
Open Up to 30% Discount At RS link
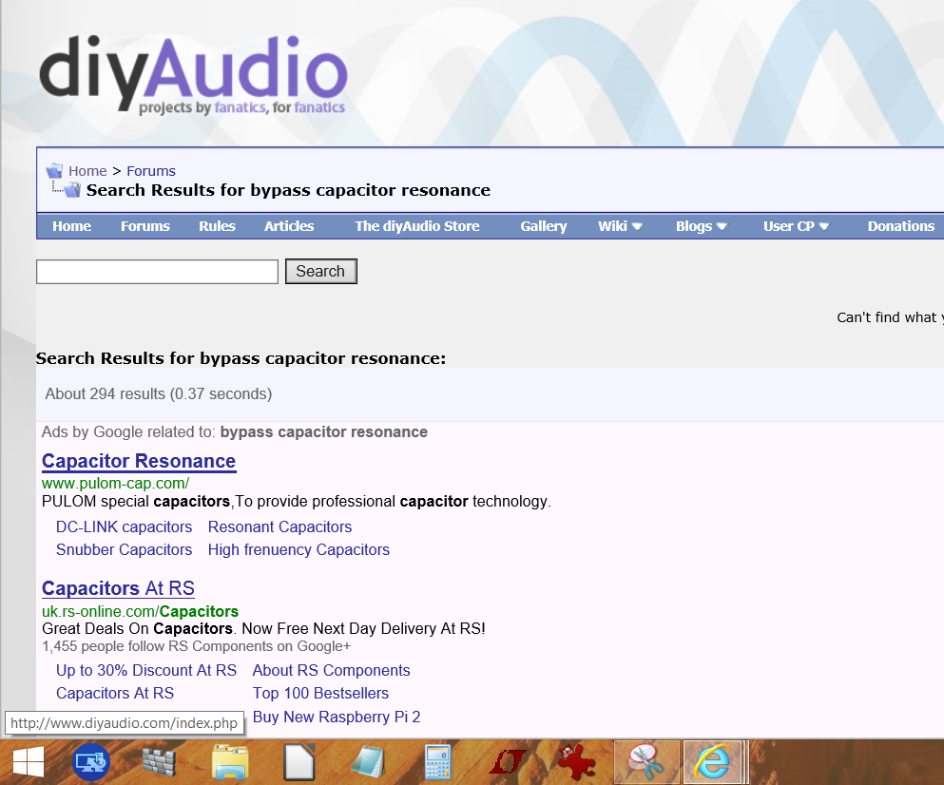[146, 671]
